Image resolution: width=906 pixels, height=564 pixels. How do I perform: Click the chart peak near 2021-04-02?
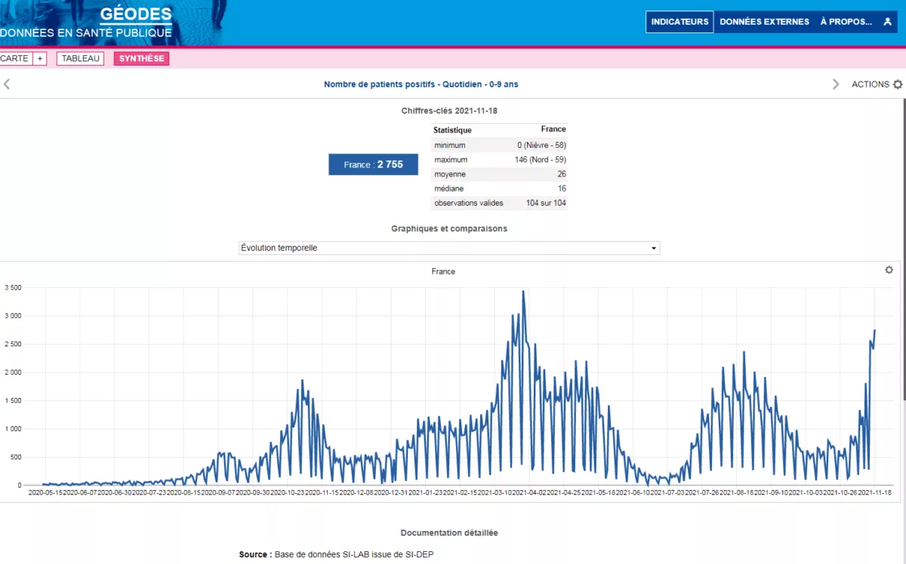(x=523, y=291)
